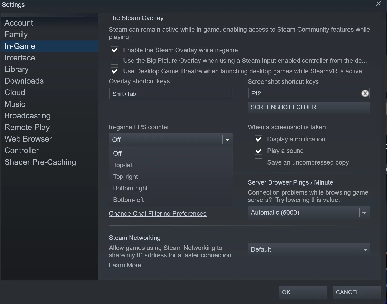The height and width of the screenshot is (304, 387).
Task: Select Bottom-right FPS counter position
Action: [130, 188]
